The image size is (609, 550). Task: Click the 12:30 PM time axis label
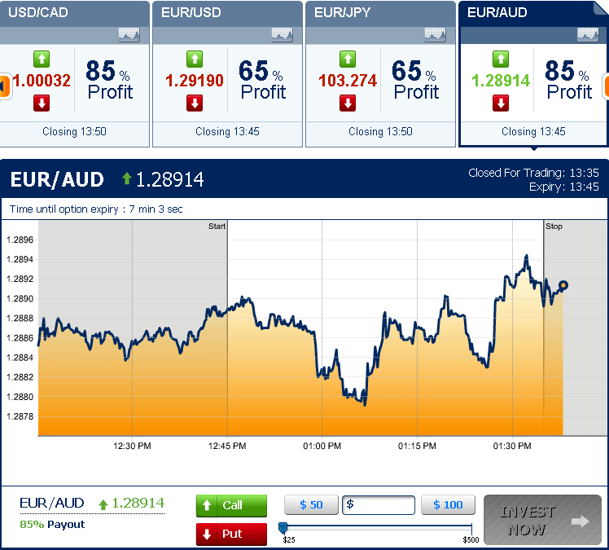tap(132, 446)
